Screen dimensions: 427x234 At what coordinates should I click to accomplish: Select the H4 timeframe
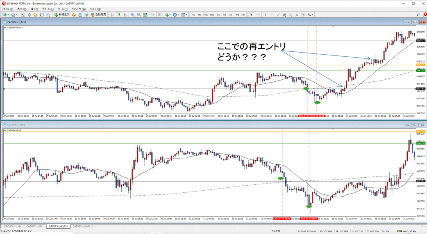[224, 15]
